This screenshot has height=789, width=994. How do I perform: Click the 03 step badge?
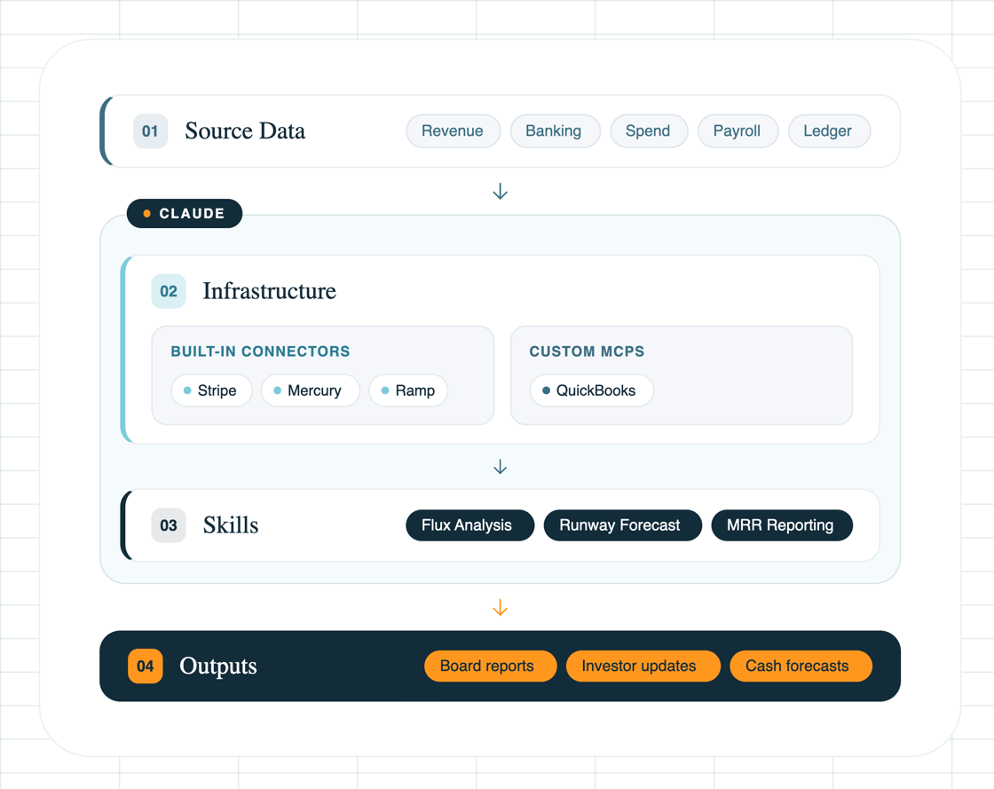[169, 525]
